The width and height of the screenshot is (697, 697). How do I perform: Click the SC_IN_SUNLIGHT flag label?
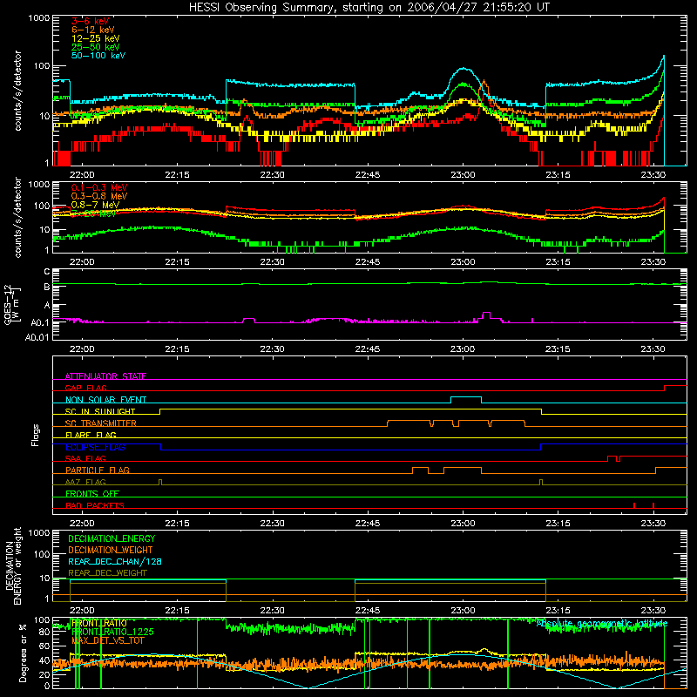point(100,411)
